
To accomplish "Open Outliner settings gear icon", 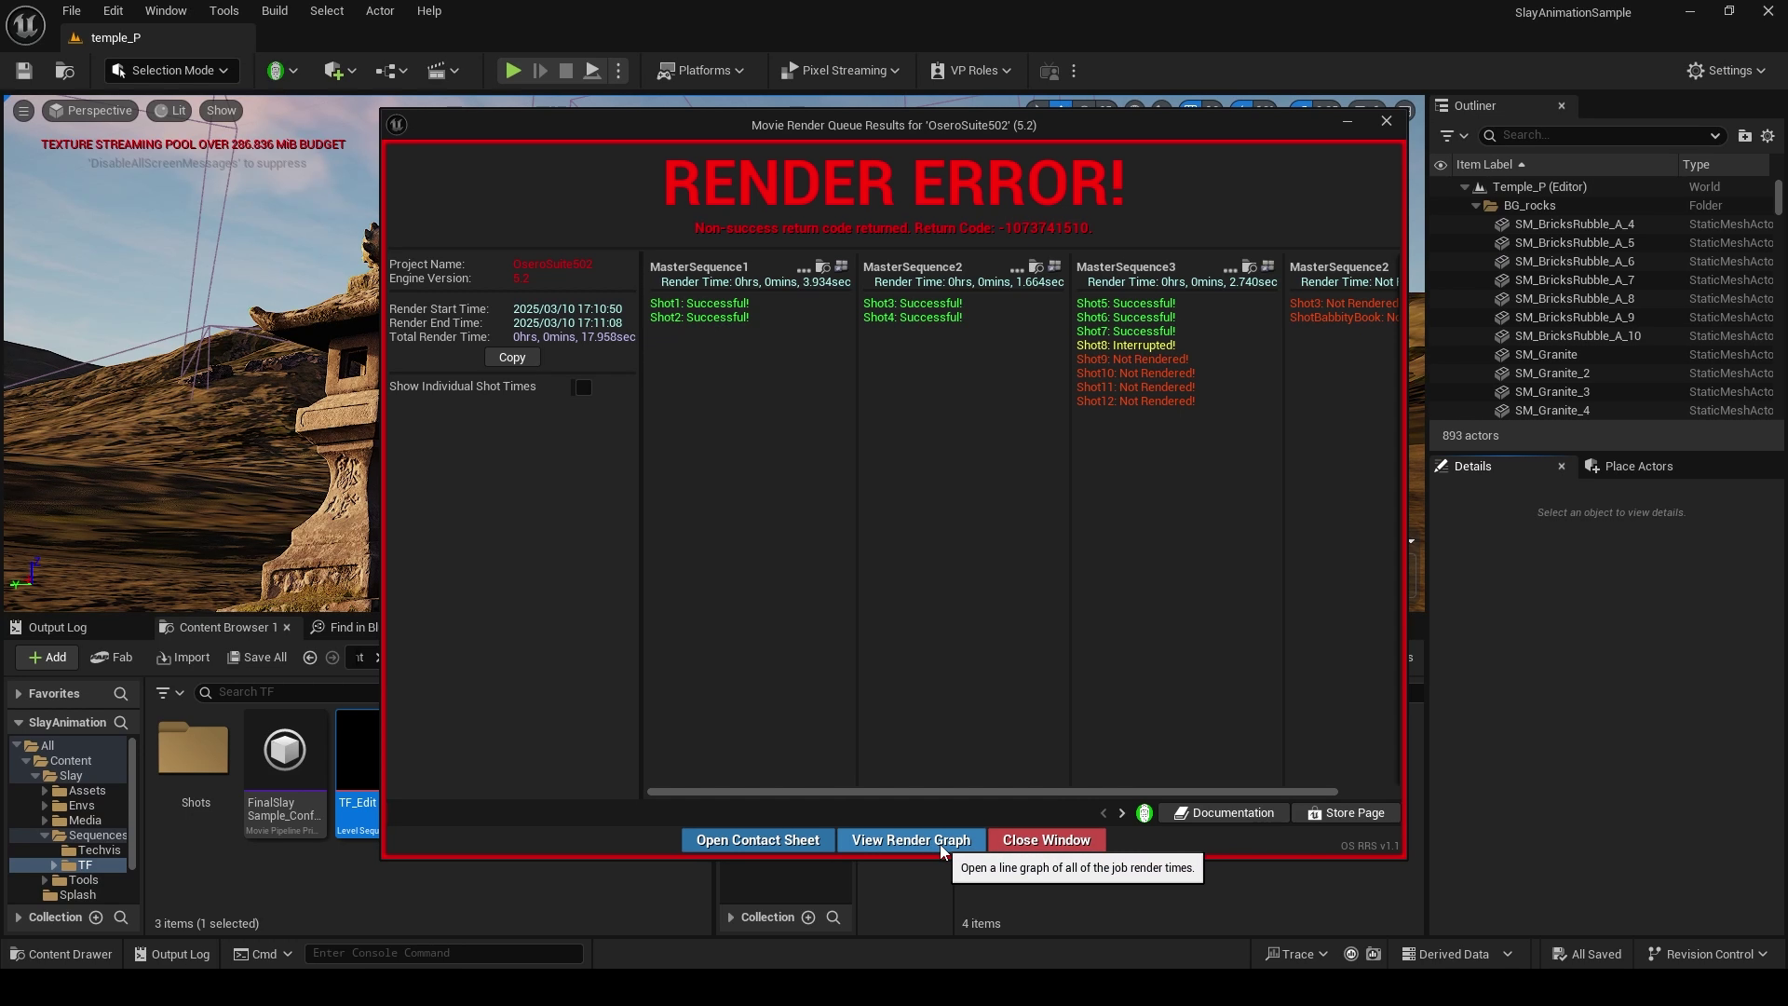I will pos(1768,136).
